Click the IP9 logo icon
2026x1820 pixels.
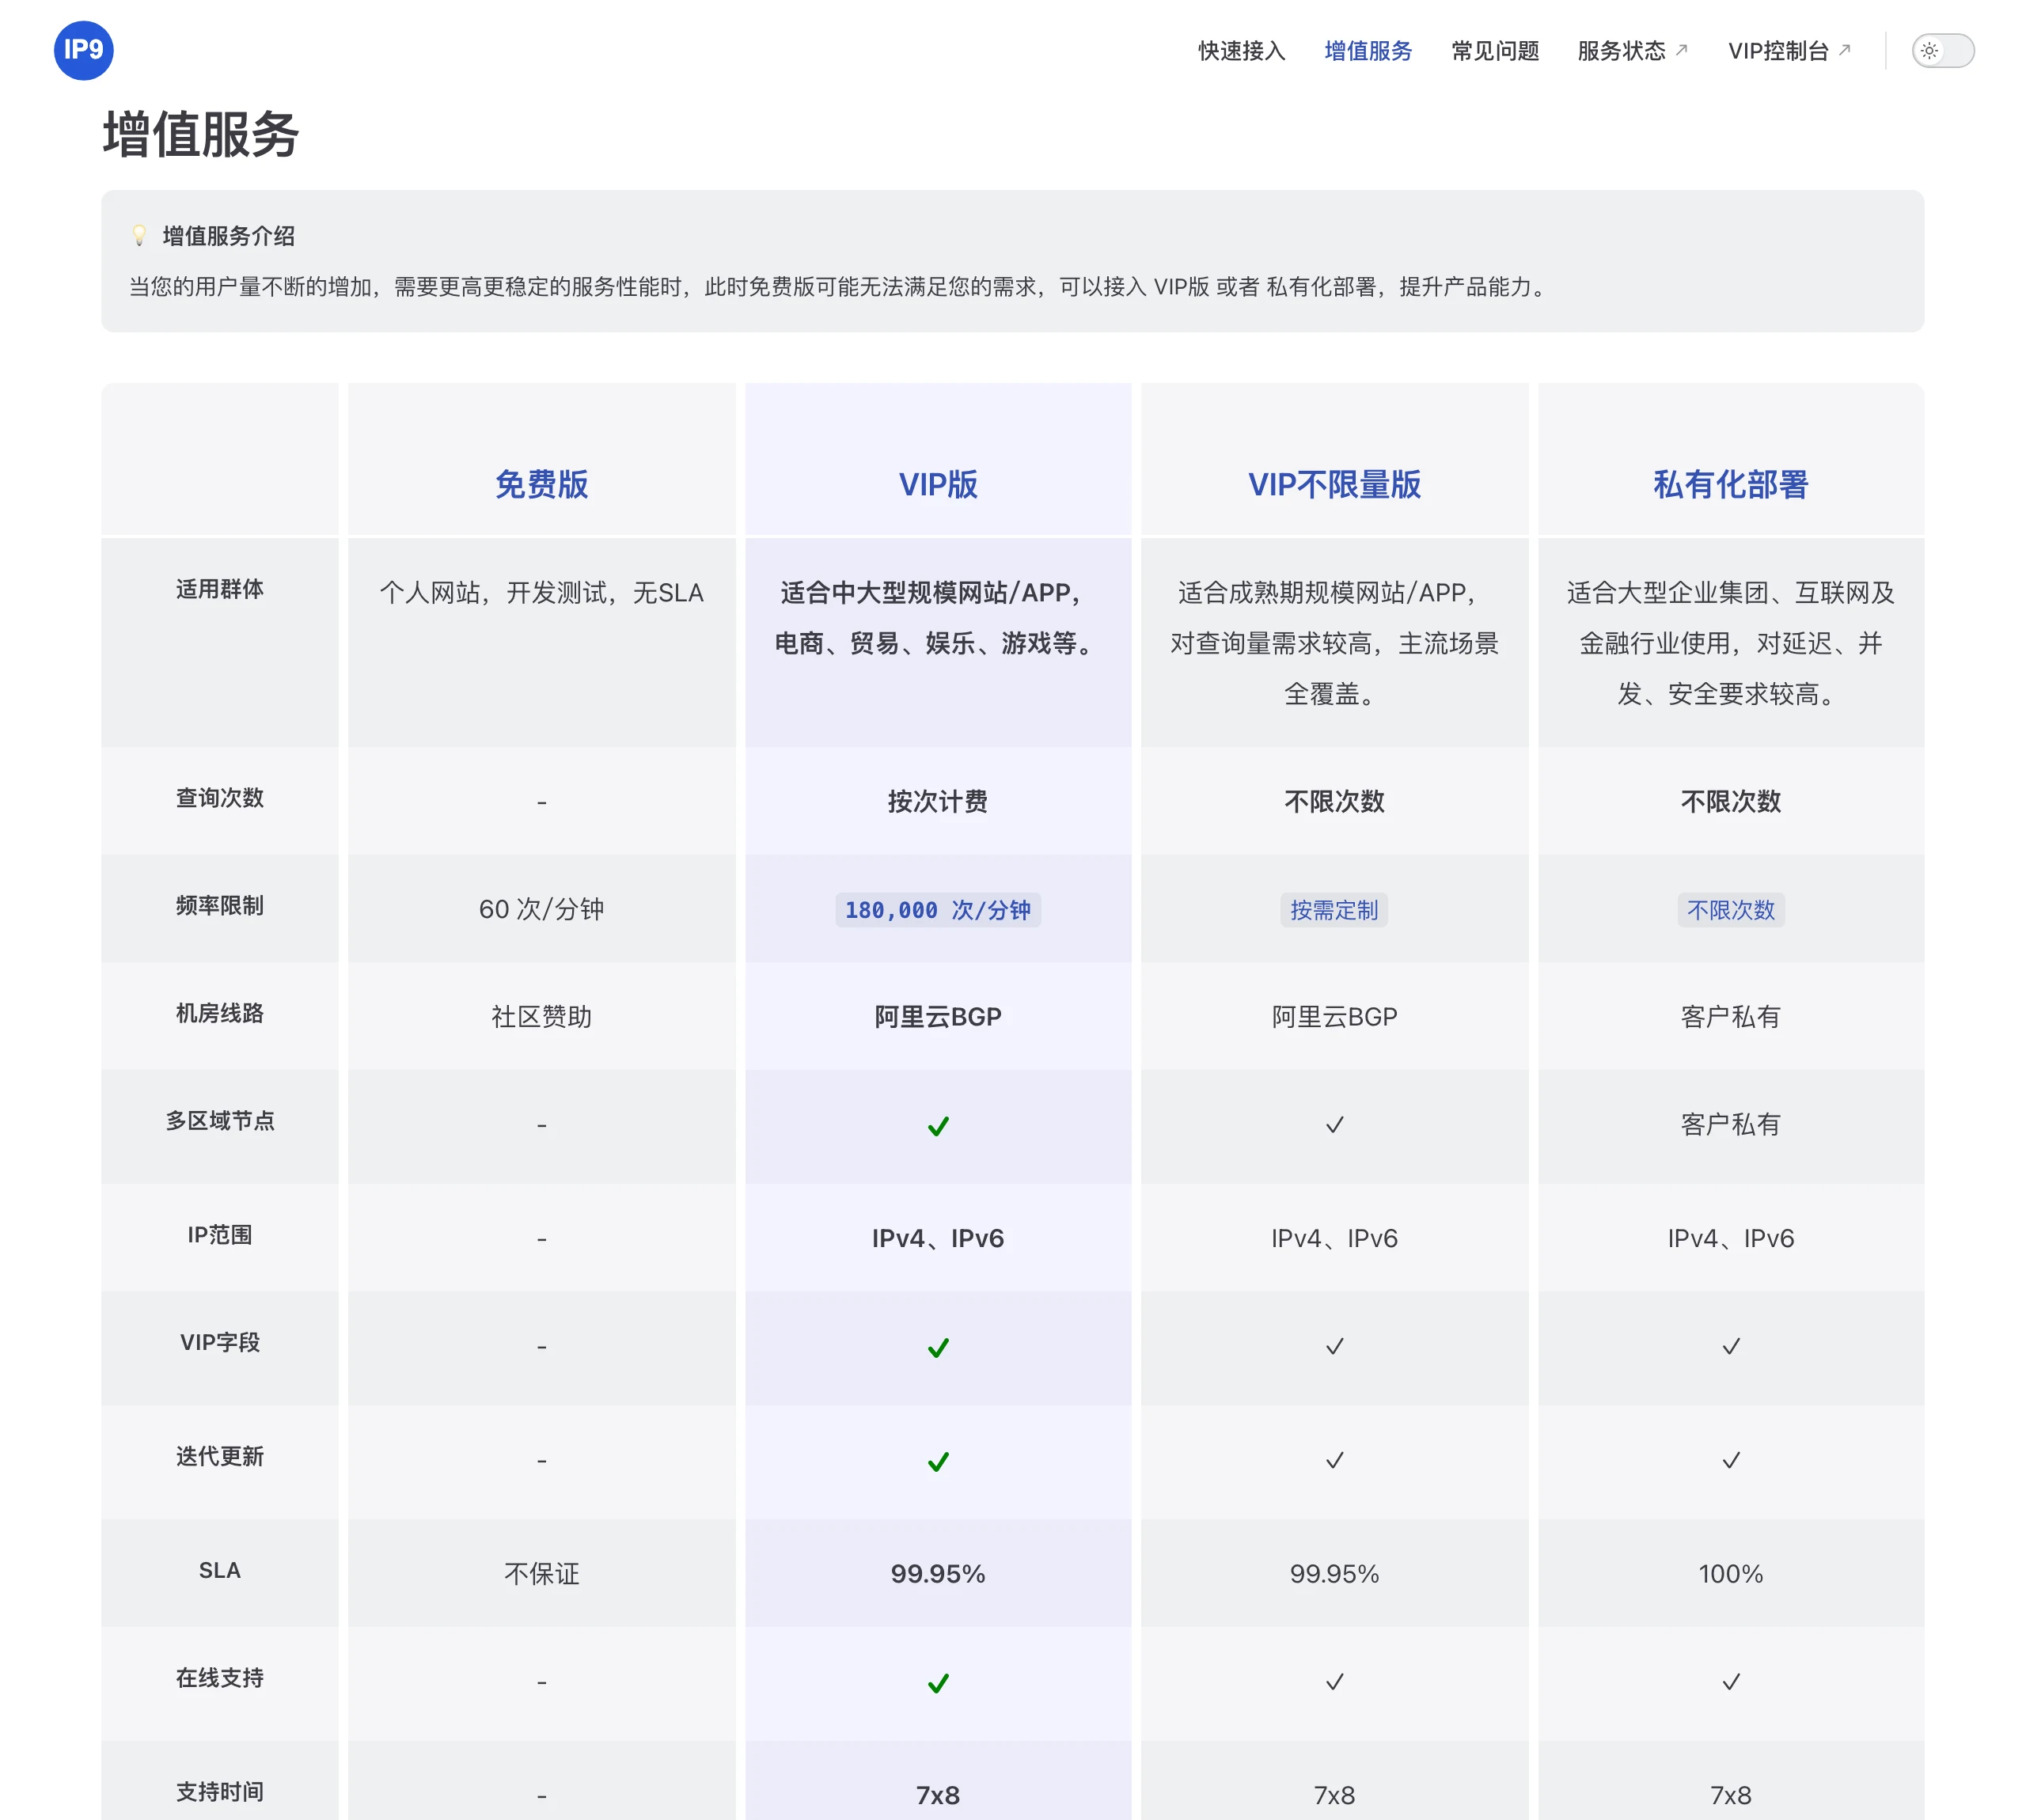click(x=83, y=50)
